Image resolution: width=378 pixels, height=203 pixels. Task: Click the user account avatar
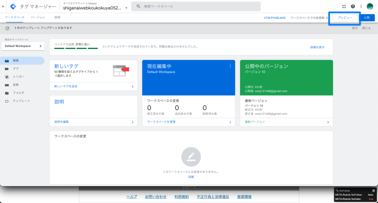370,6
